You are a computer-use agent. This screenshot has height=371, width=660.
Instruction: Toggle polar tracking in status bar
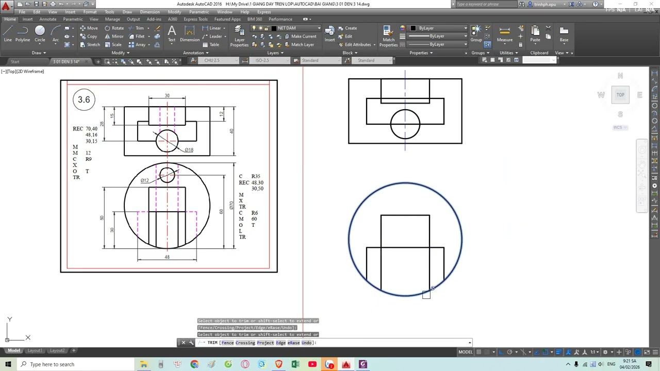click(509, 352)
